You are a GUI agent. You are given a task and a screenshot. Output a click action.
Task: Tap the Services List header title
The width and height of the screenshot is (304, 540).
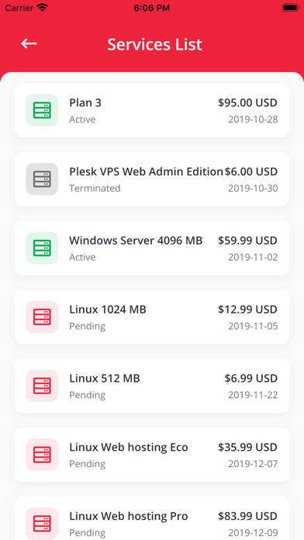[154, 44]
